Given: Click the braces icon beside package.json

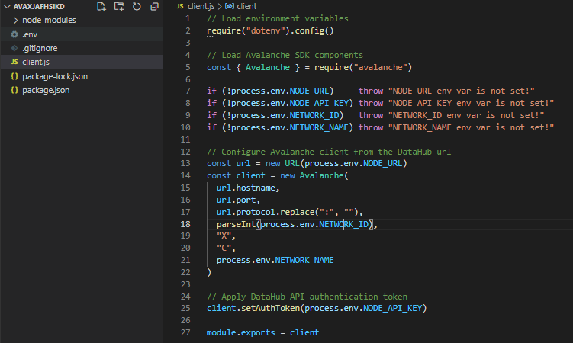Looking at the screenshot, I should [14, 90].
